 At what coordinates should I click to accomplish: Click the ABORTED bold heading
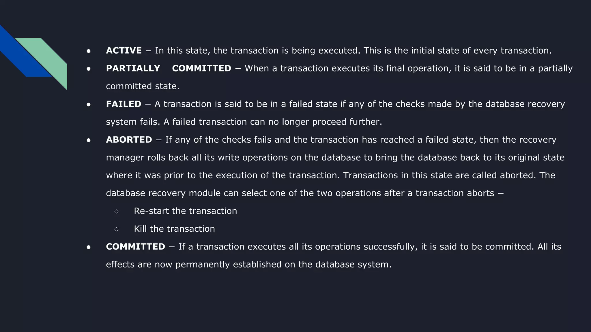(x=129, y=140)
